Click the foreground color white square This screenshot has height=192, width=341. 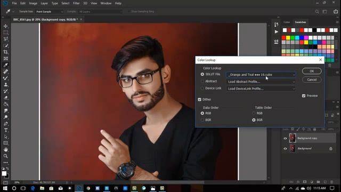click(4, 173)
